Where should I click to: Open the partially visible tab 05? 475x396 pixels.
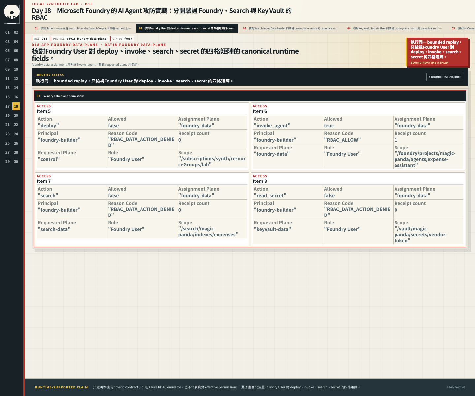tap(462, 28)
